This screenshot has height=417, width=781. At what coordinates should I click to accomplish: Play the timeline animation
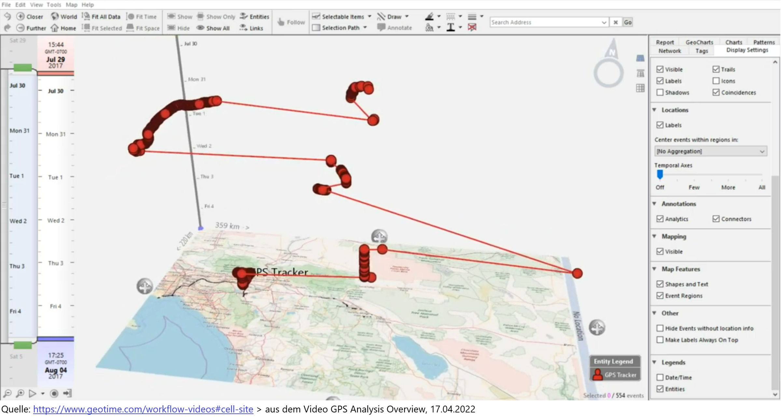[x=32, y=394]
